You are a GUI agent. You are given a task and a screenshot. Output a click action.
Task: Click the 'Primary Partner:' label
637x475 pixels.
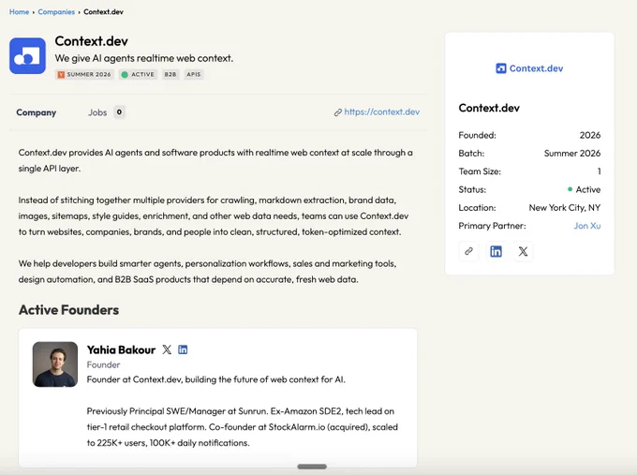point(492,226)
